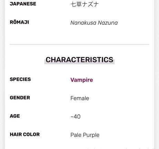Click the SPECIES field label
This screenshot has height=149, width=159.
point(20,79)
